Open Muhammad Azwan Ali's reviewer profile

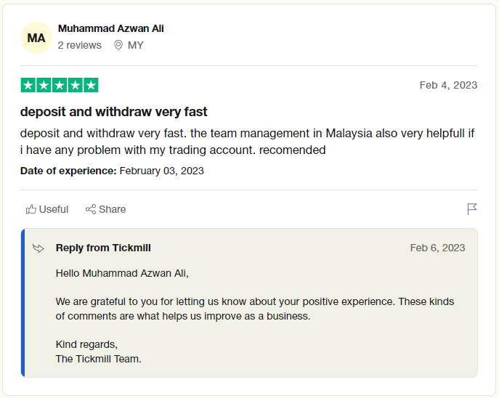(x=110, y=28)
